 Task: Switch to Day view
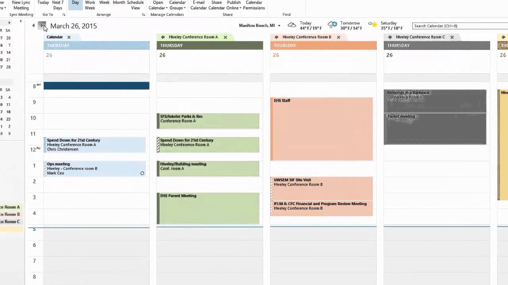[x=75, y=4]
